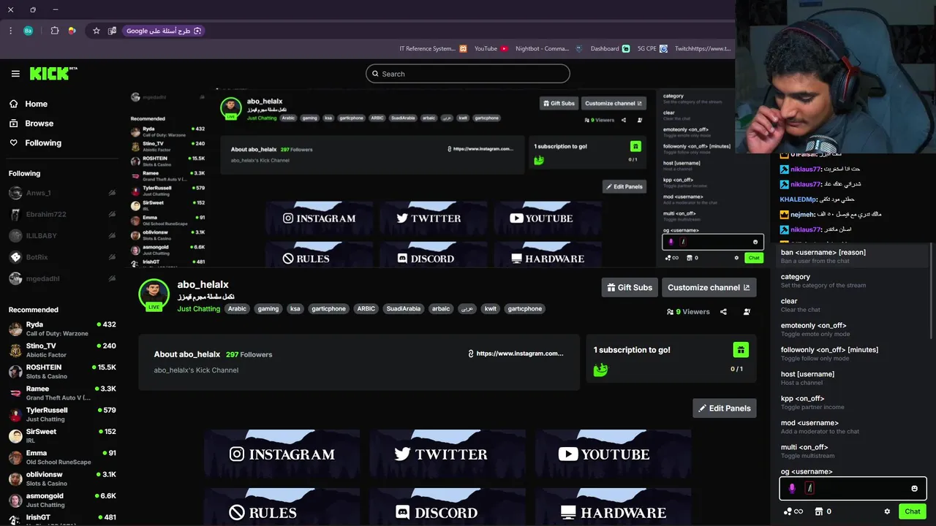Click in the Kick search field

(468, 74)
